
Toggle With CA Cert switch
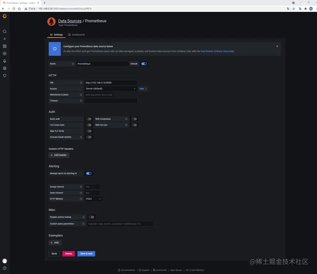point(134,125)
